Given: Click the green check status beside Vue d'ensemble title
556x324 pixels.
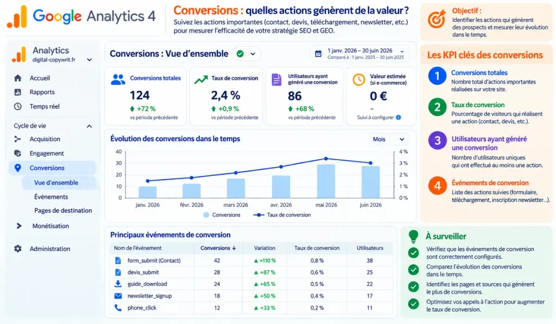Looking at the screenshot, I should point(241,54).
